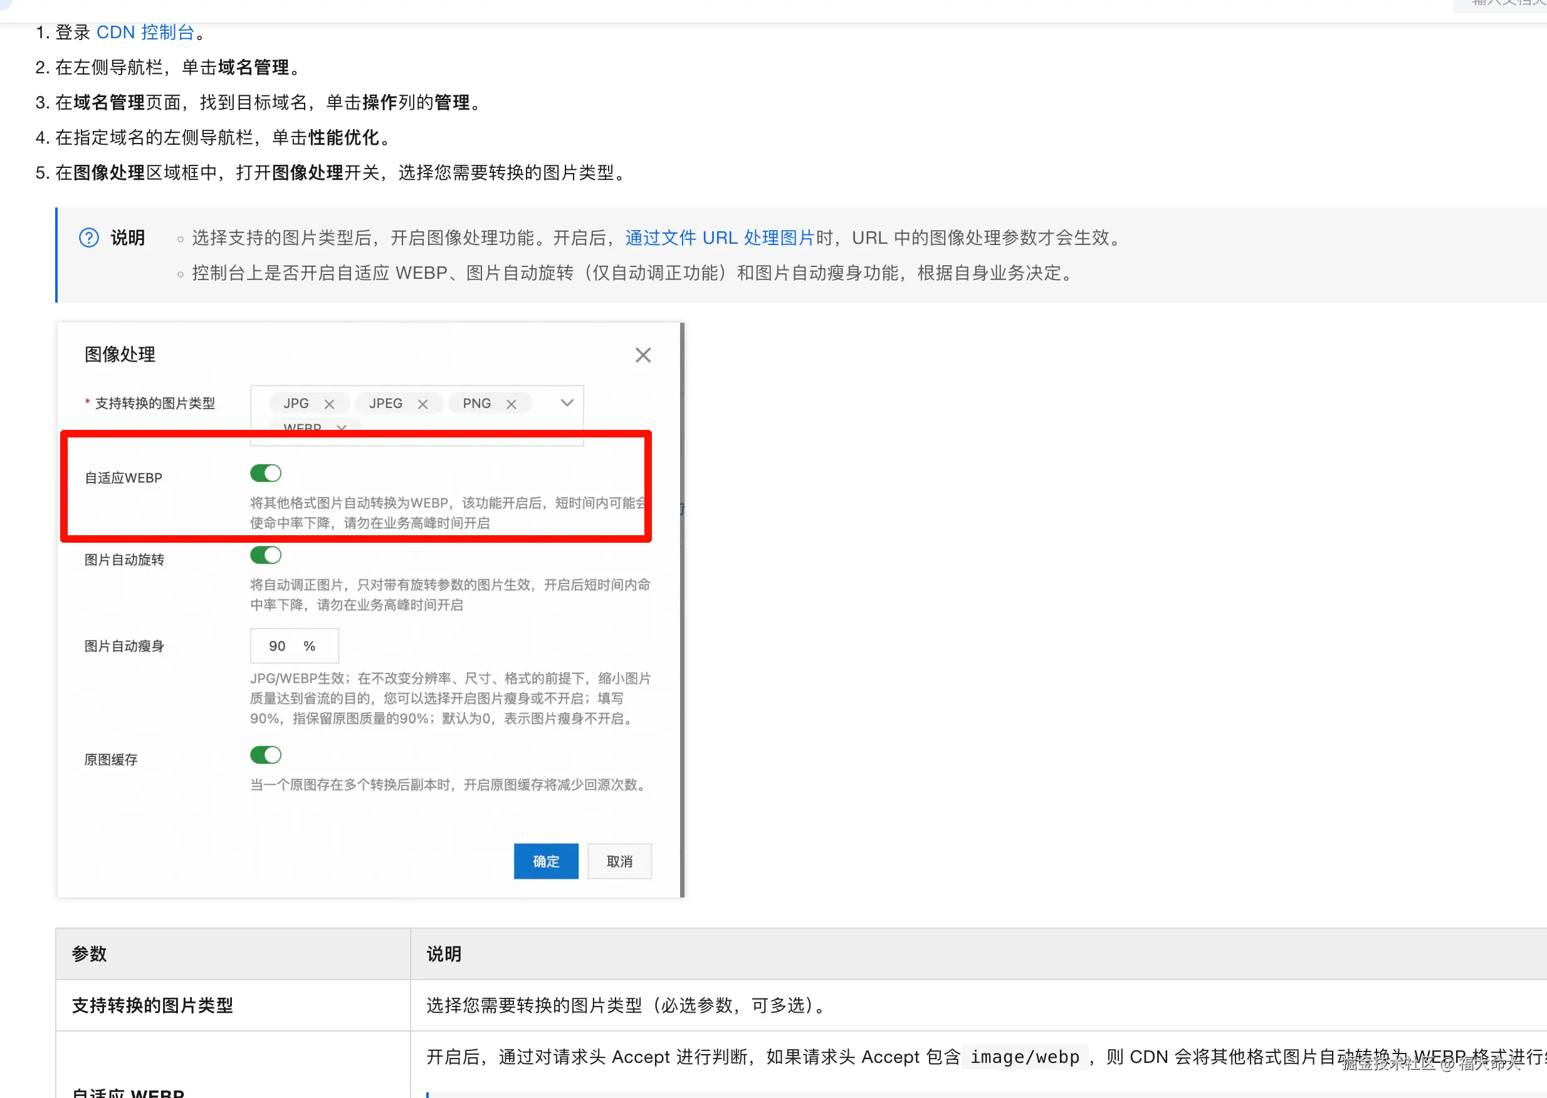This screenshot has height=1098, width=1547.
Task: Click the 支持转换的图片类型 table row
Action: click(152, 1005)
